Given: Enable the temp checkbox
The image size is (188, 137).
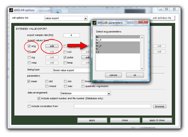Looking at the screenshot, I should pos(65,63).
